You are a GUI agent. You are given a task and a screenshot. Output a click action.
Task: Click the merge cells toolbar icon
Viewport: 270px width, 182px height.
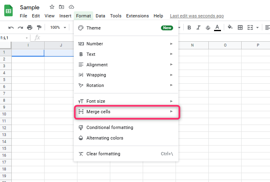250,28
